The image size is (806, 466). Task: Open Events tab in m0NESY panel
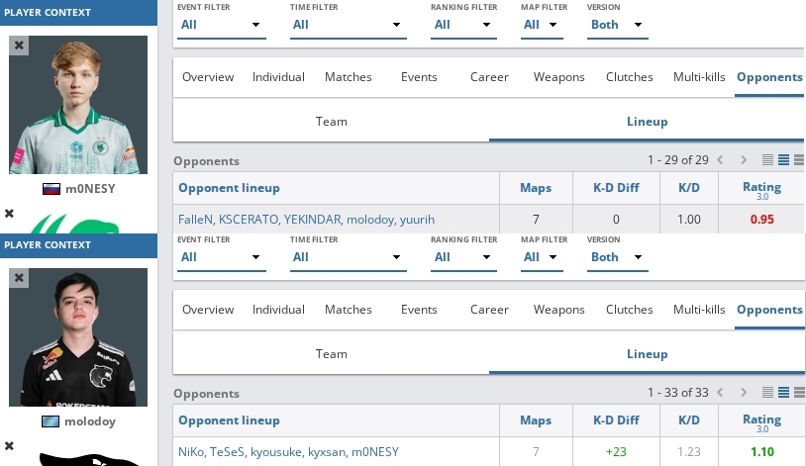[419, 77]
